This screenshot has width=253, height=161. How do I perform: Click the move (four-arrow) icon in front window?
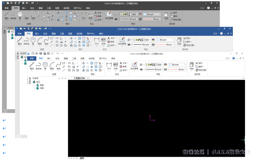point(83,63)
